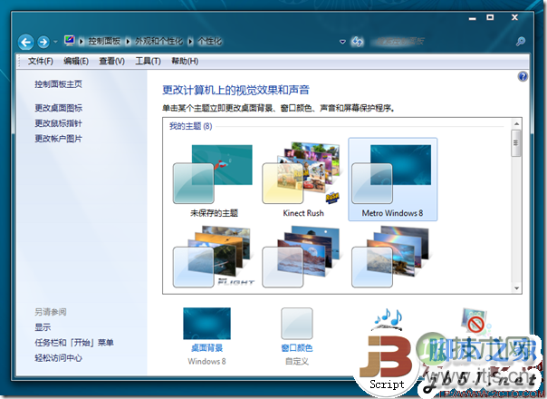Expand arrow before 个性化 breadcrumb
The height and width of the screenshot is (399, 547).
point(190,42)
